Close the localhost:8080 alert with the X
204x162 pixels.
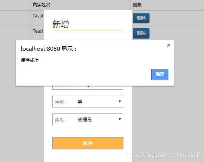[169, 45]
